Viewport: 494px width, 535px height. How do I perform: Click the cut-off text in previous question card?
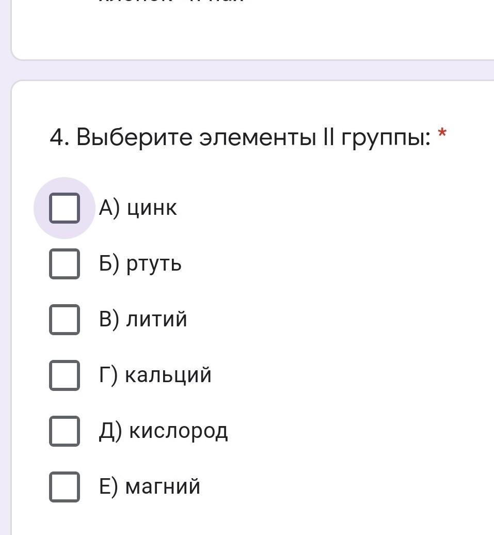pyautogui.click(x=170, y=2)
